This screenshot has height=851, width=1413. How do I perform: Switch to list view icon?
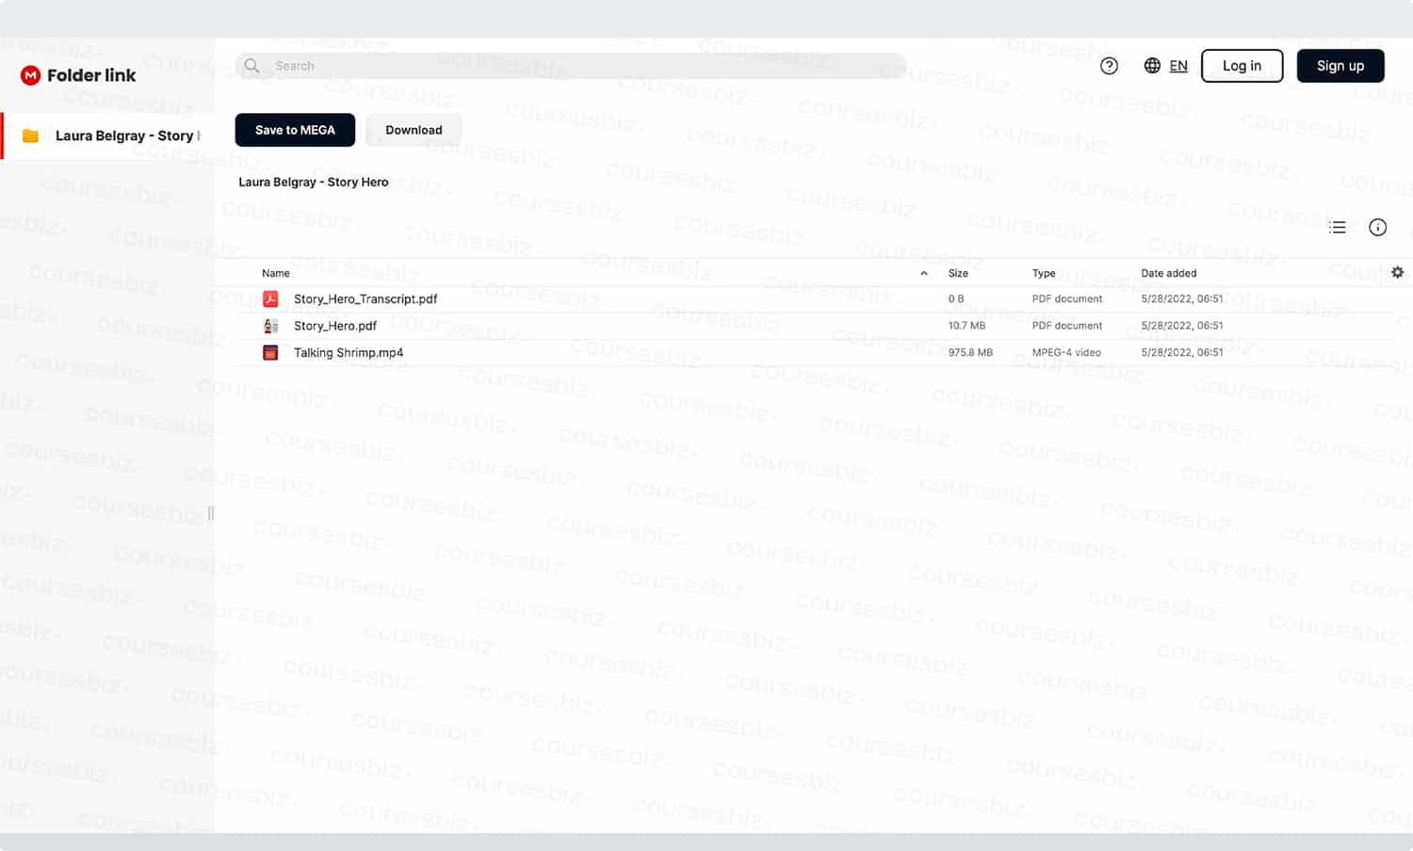1337,227
